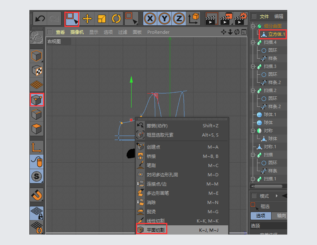Open render settings clapboard with gear

[241, 19]
